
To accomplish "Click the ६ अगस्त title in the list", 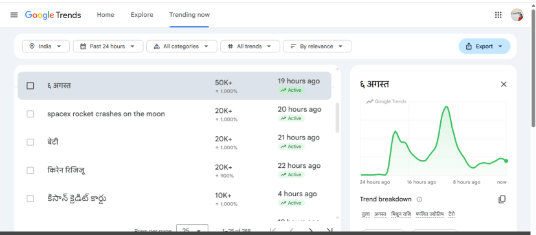I will tap(59, 86).
